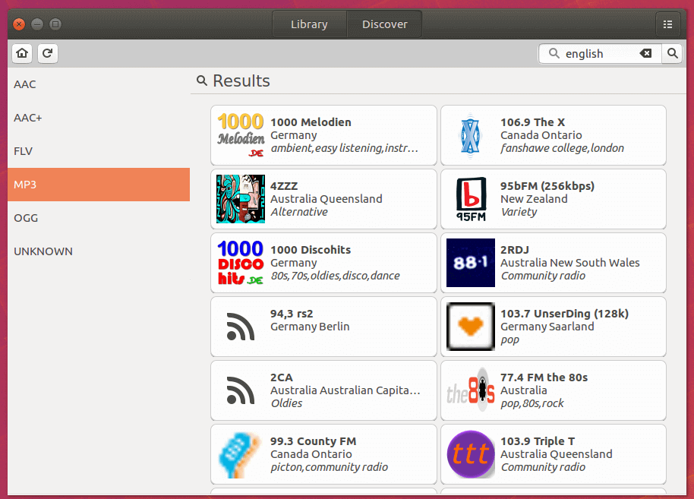Click the orange heart UnserDing logo

click(x=471, y=327)
